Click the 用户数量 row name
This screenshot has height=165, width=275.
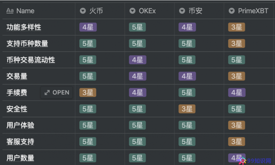point(20,158)
